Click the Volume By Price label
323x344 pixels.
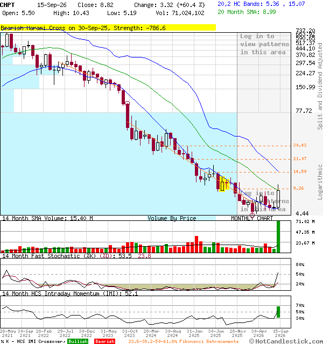click(172, 218)
